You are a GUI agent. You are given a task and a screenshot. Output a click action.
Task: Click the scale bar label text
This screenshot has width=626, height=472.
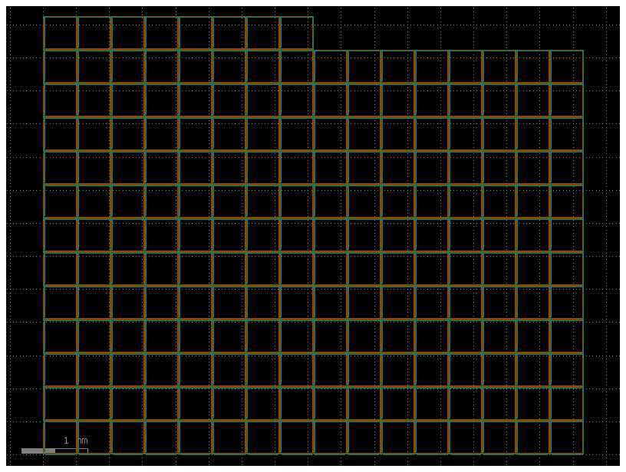[74, 441]
